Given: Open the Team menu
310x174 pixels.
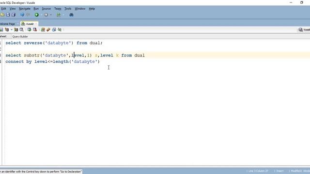Looking at the screenshot, I should coord(58,9).
